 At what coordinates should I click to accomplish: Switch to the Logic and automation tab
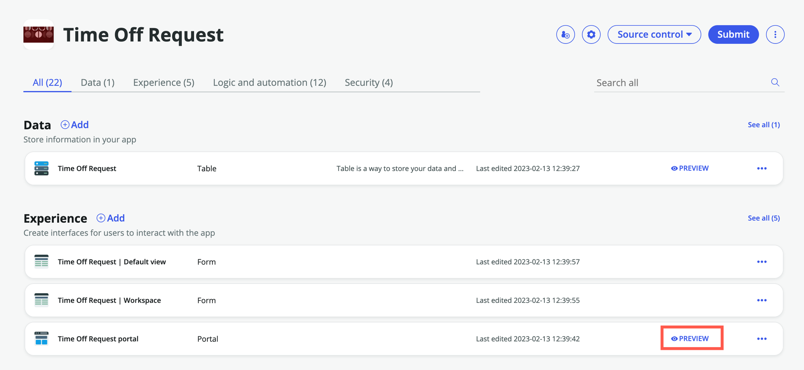pos(269,82)
